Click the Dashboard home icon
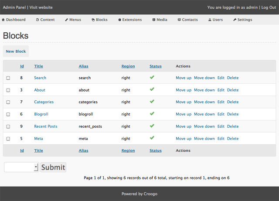The image size is (279, 201). tap(3, 20)
